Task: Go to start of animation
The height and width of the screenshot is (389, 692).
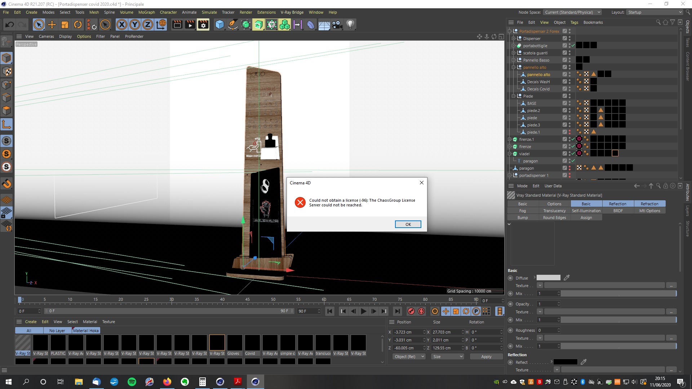Action: [330, 311]
